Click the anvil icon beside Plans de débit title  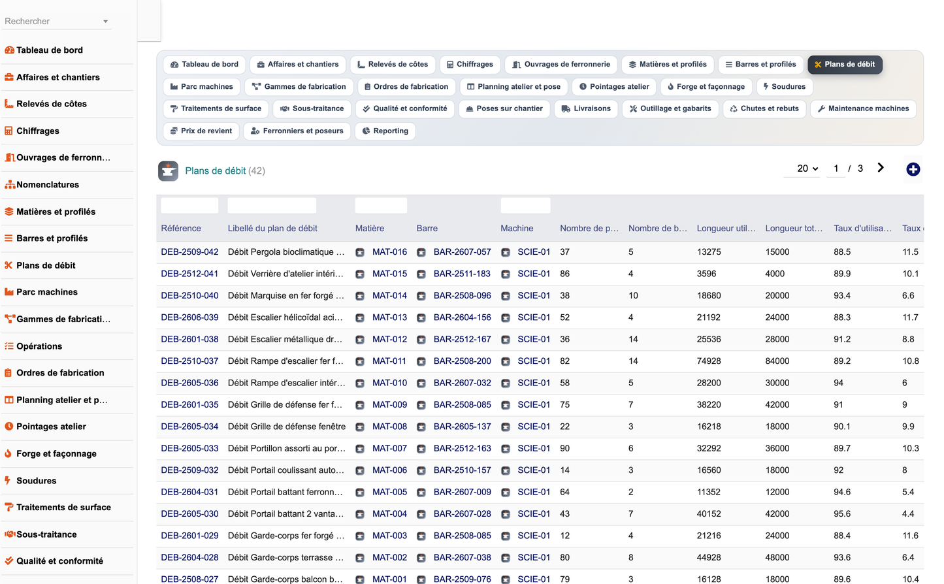[169, 171]
